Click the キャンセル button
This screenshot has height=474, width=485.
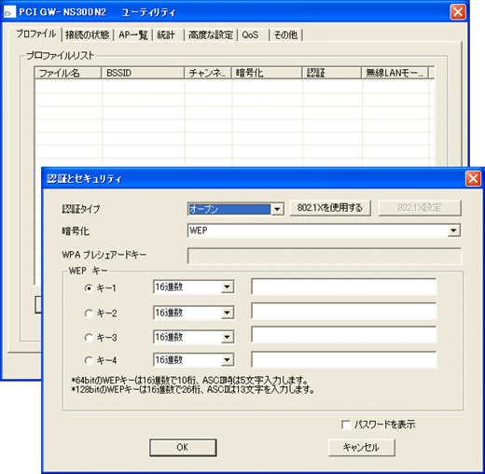click(361, 447)
